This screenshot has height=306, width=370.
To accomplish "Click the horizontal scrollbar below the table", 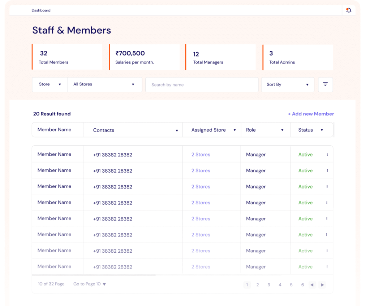I will click(94, 275).
